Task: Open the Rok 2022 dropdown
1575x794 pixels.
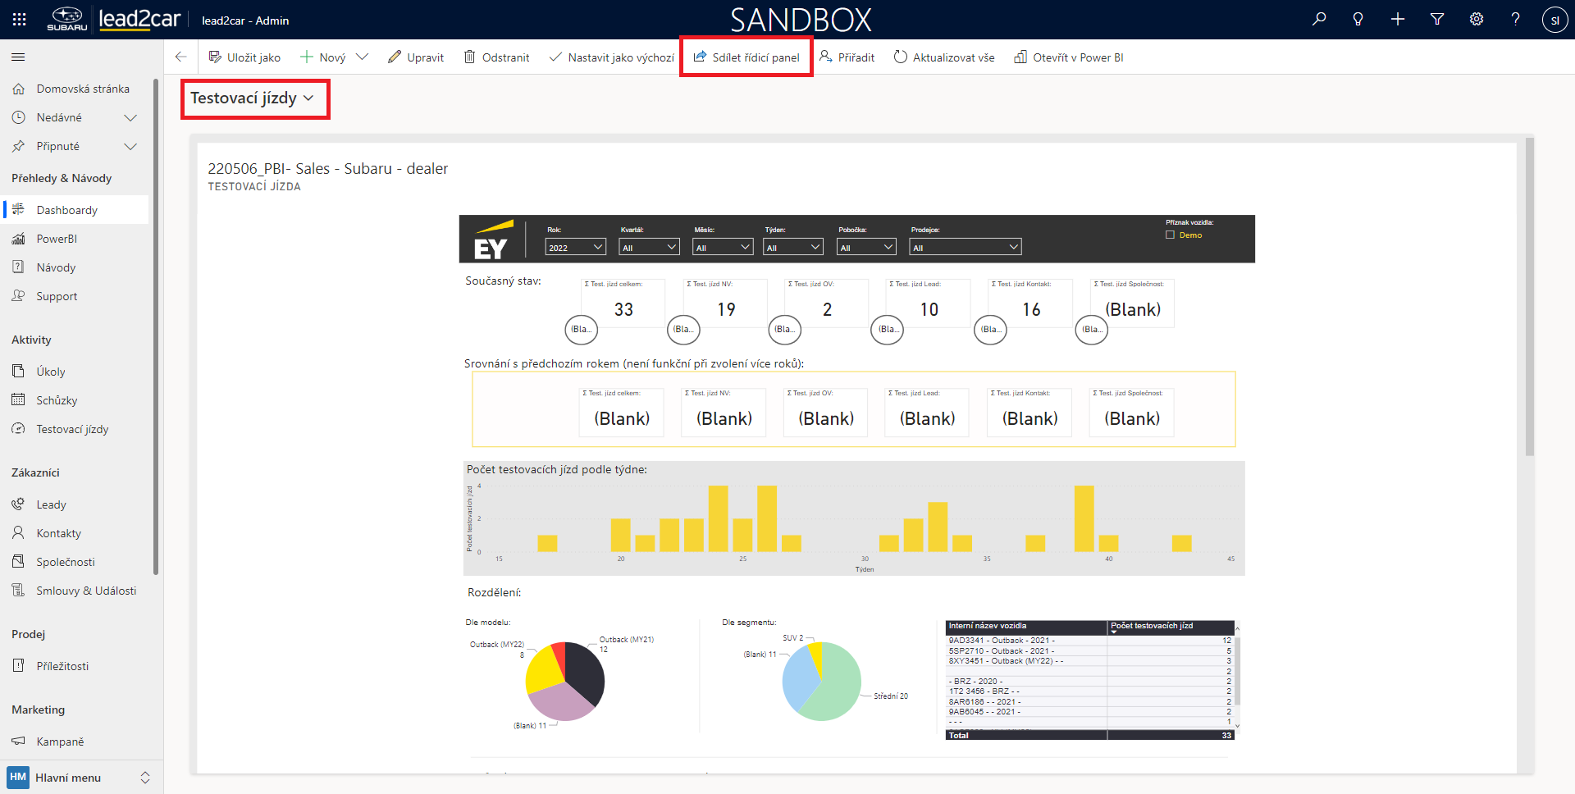Action: 575,248
